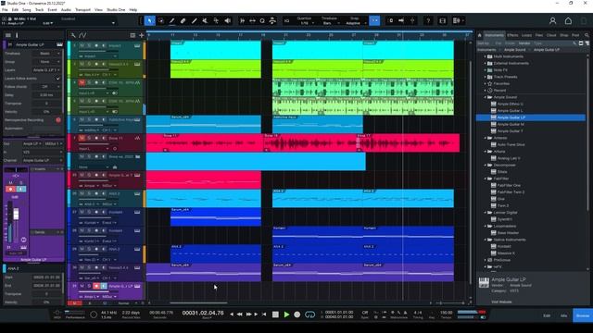The height and width of the screenshot is (333, 593).
Task: Adjust the inspector channel volume fader
Action: [x=16, y=215]
